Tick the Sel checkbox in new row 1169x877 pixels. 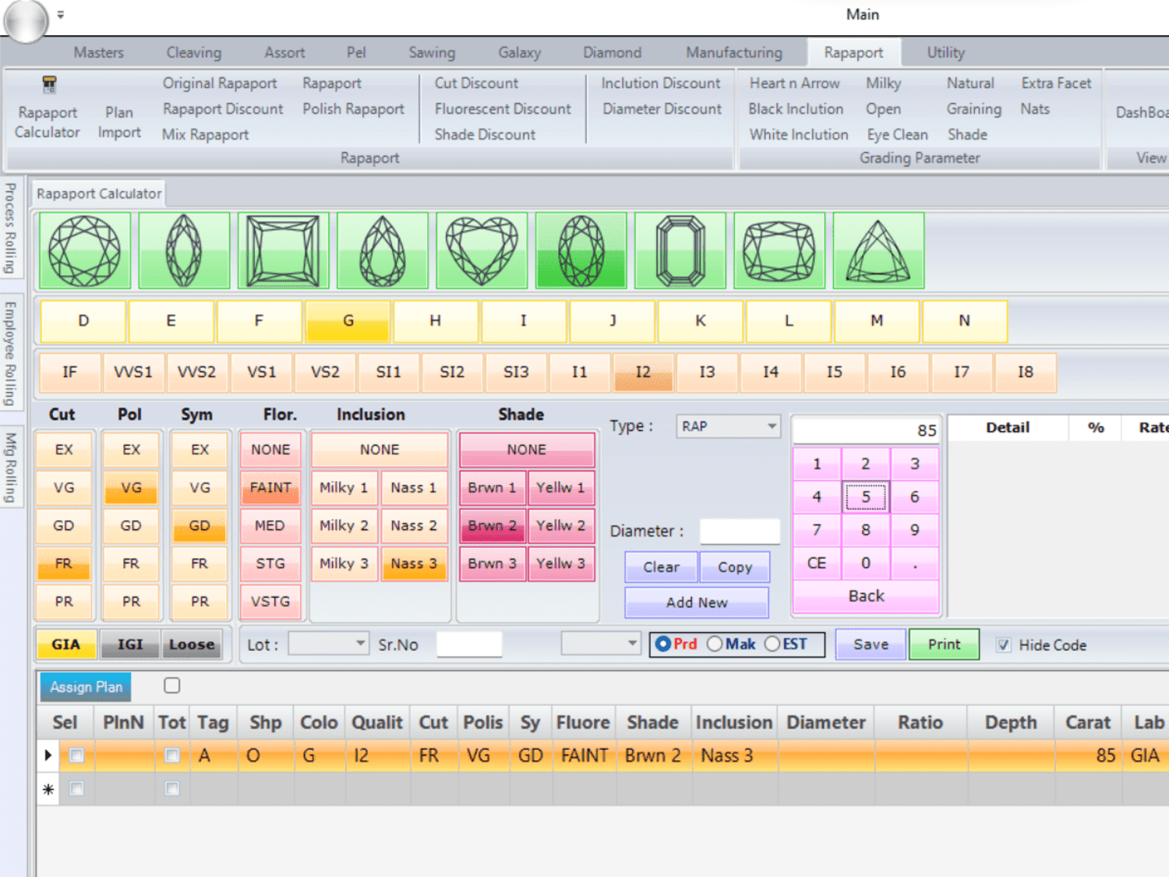coord(76,789)
